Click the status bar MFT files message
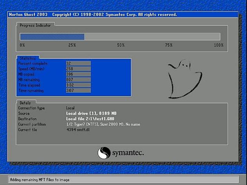 pyautogui.click(x=40, y=180)
